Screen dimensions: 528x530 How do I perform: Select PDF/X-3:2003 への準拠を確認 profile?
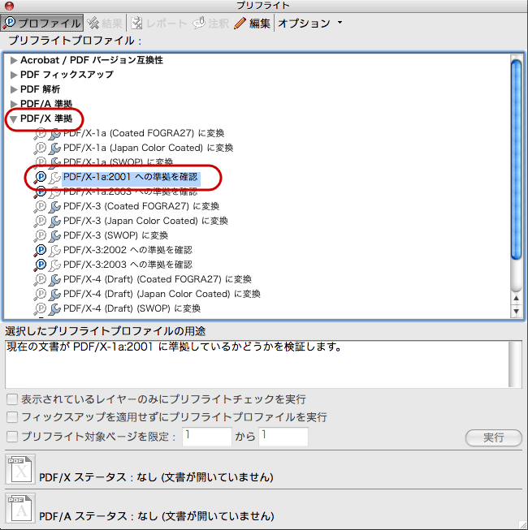coord(128,265)
